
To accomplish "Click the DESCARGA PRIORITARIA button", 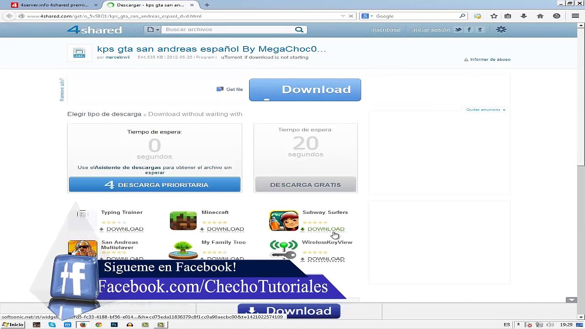I will point(154,185).
